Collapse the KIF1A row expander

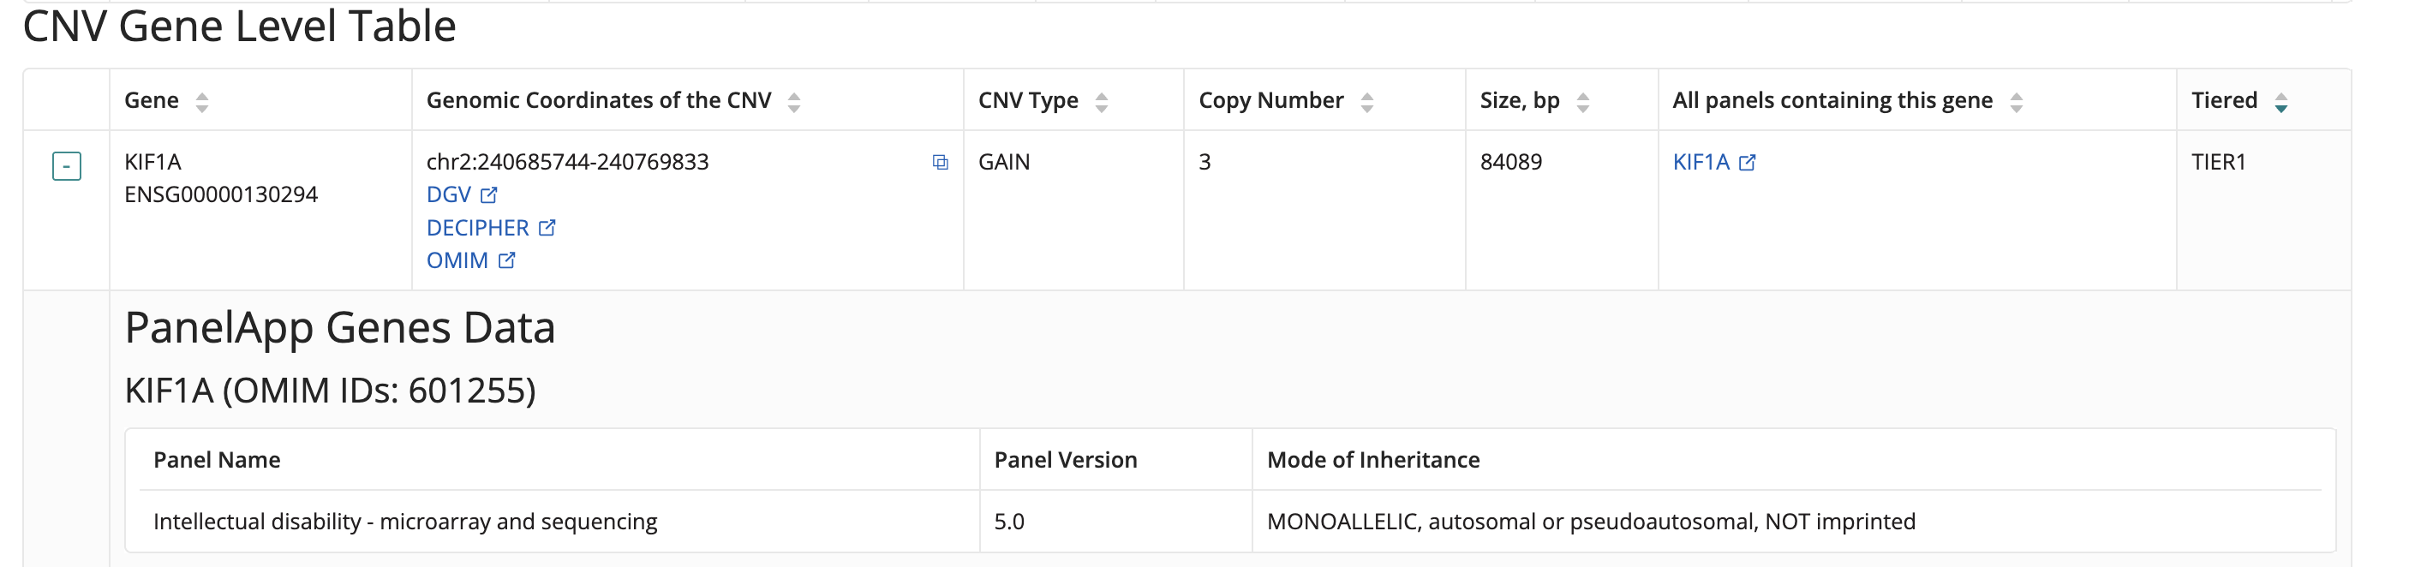click(x=67, y=166)
